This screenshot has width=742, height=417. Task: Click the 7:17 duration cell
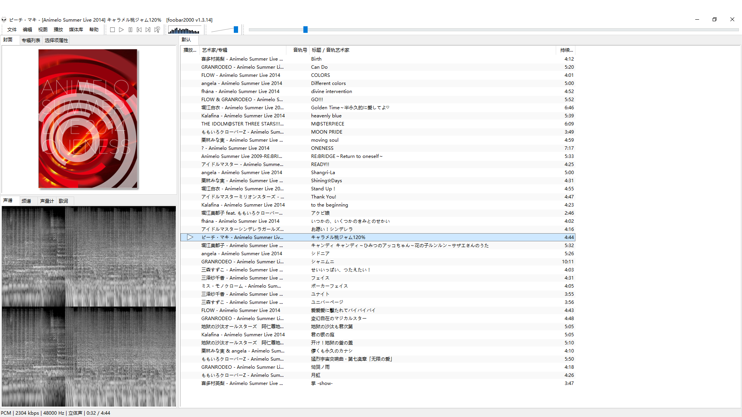569,148
